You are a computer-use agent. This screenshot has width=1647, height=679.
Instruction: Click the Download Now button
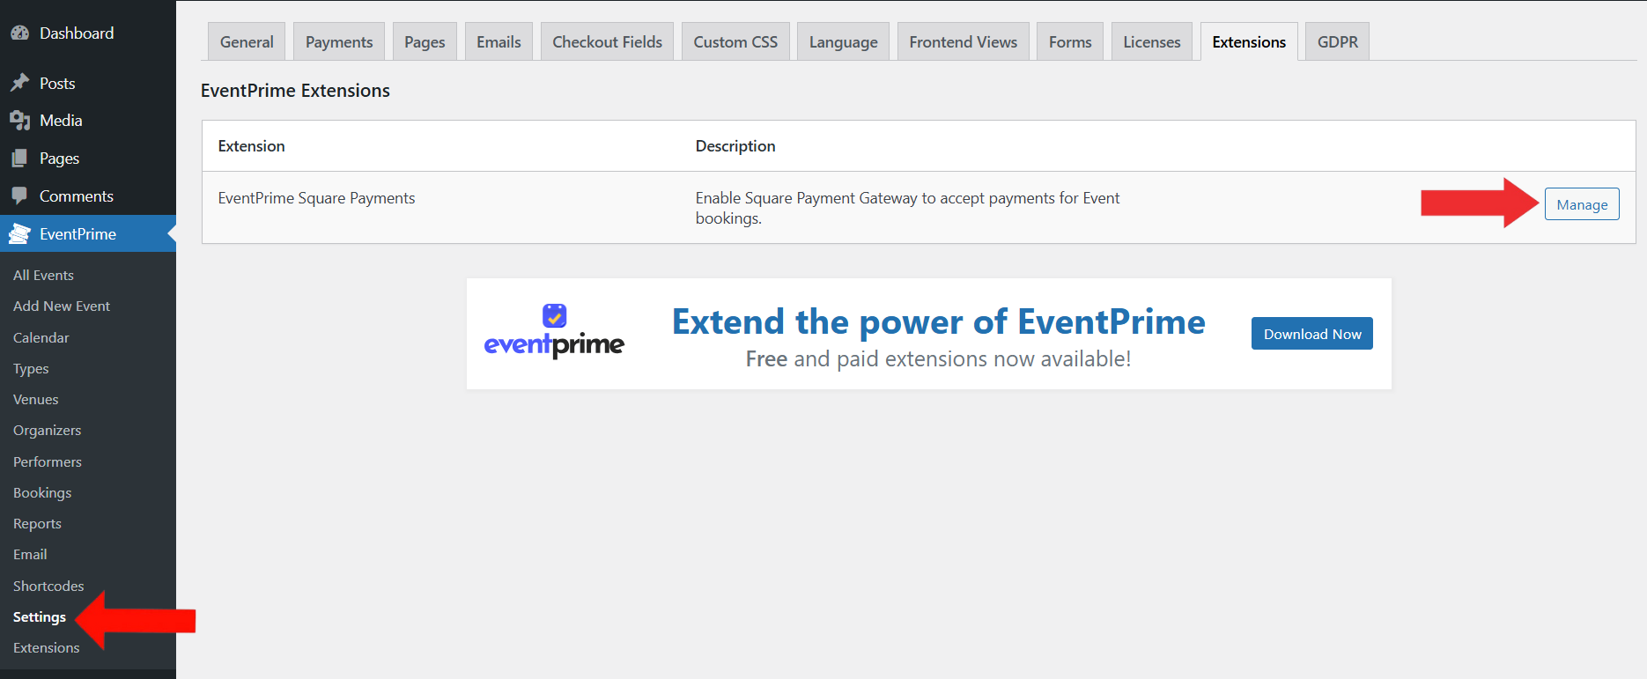click(1311, 334)
